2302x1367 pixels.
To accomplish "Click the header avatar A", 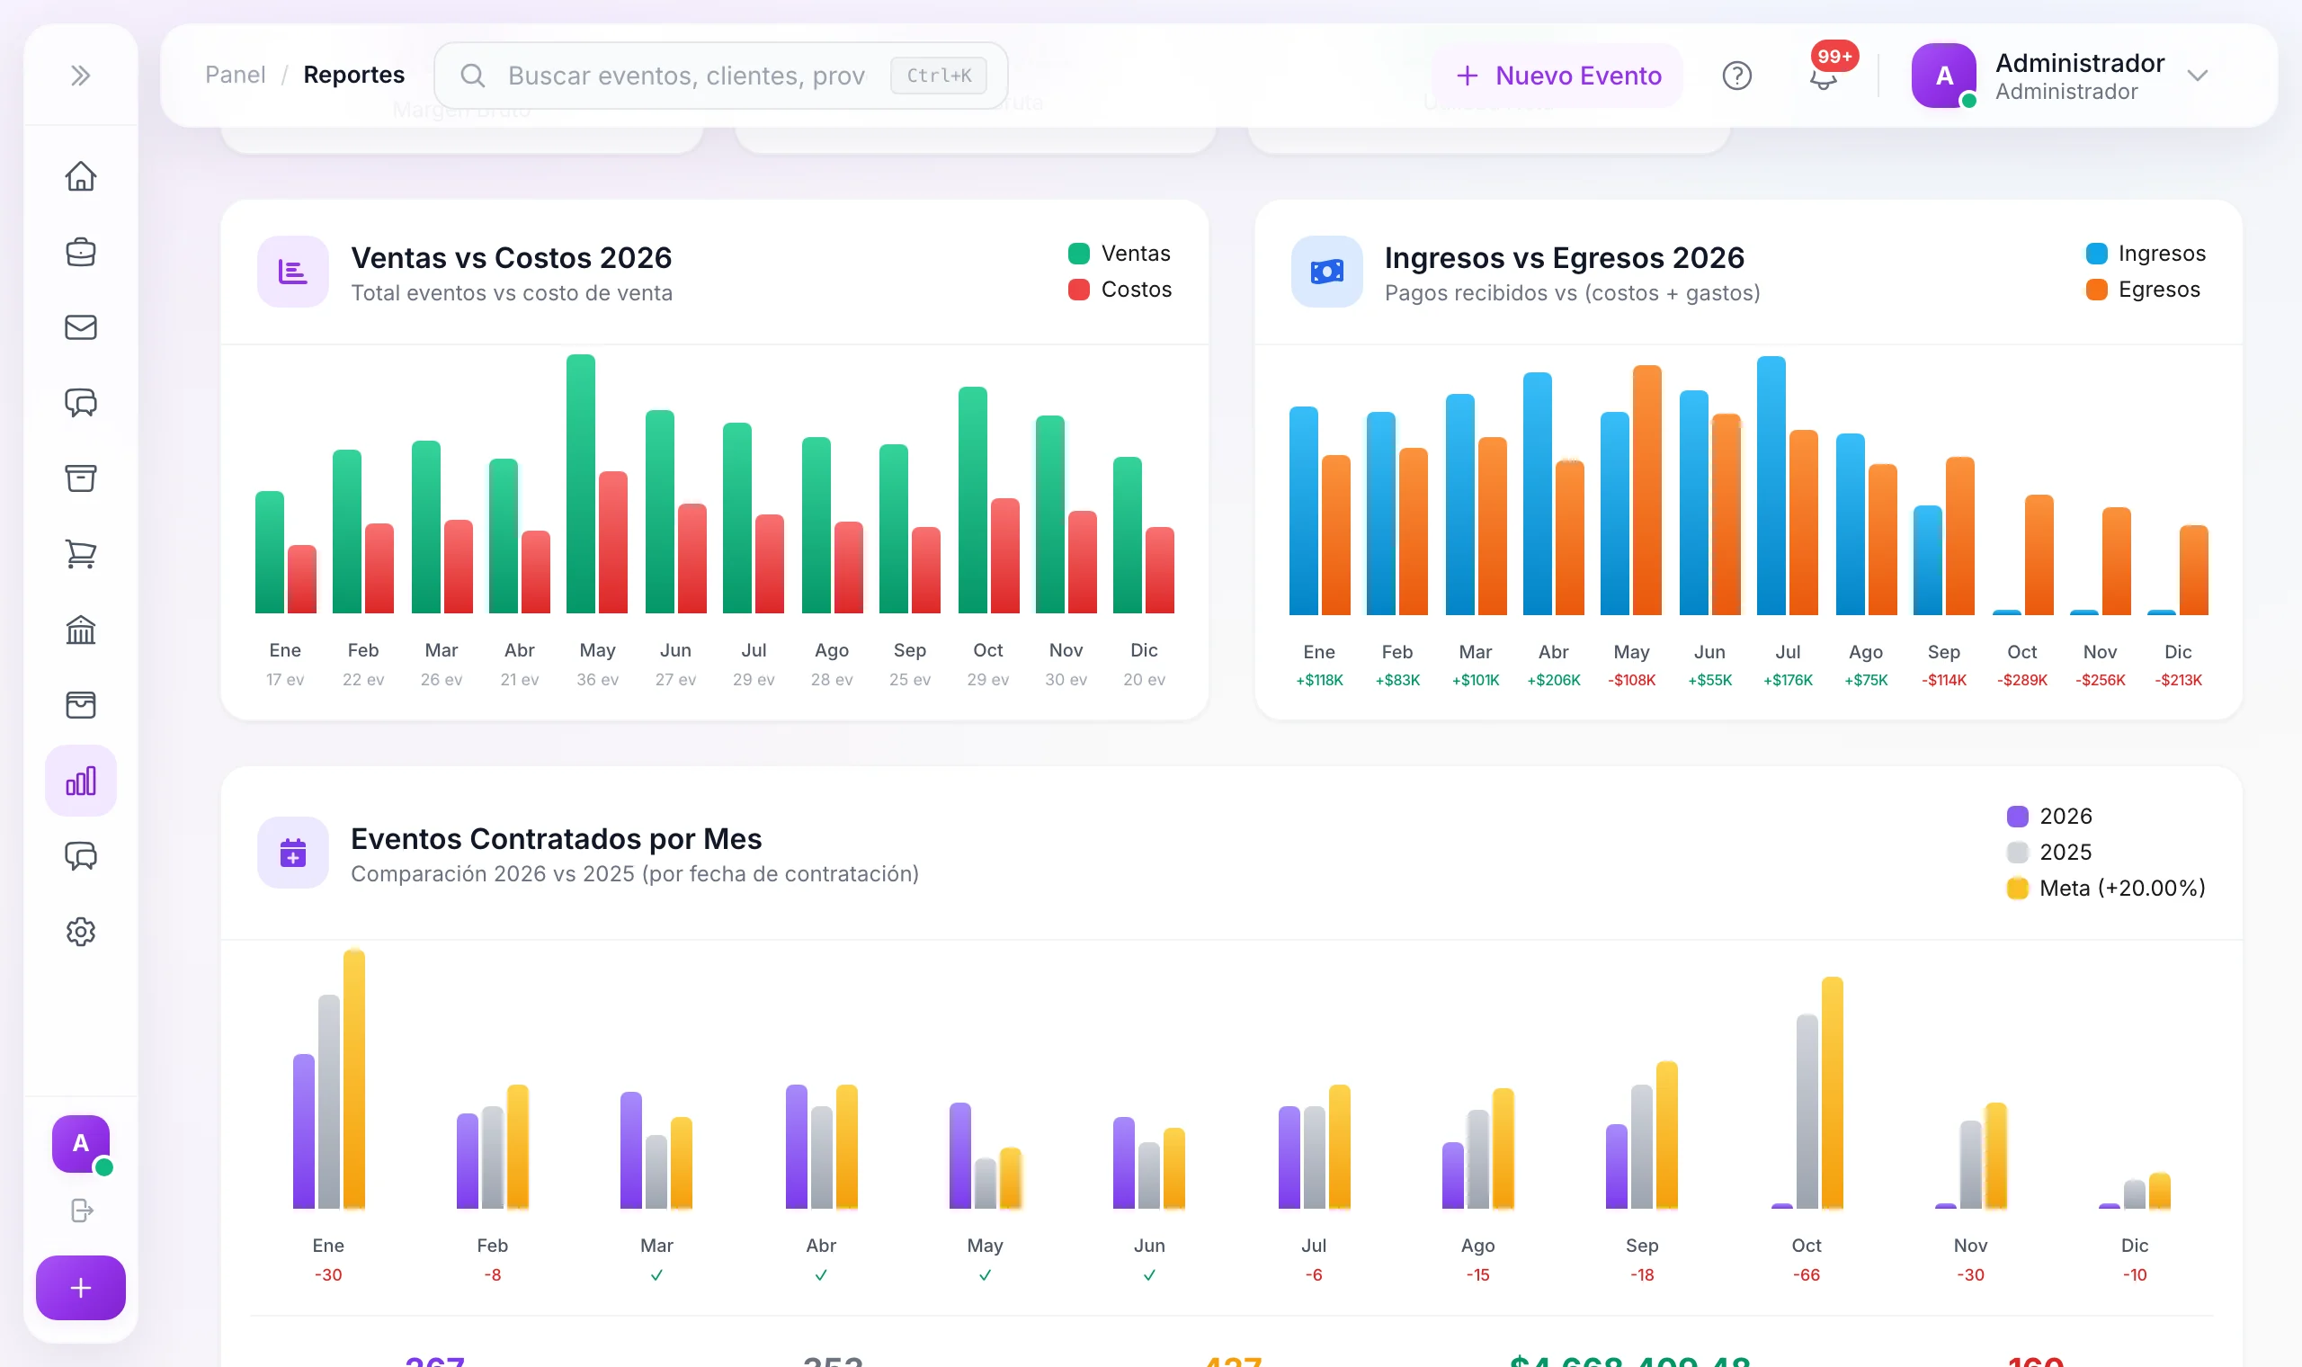I will click(x=1944, y=76).
